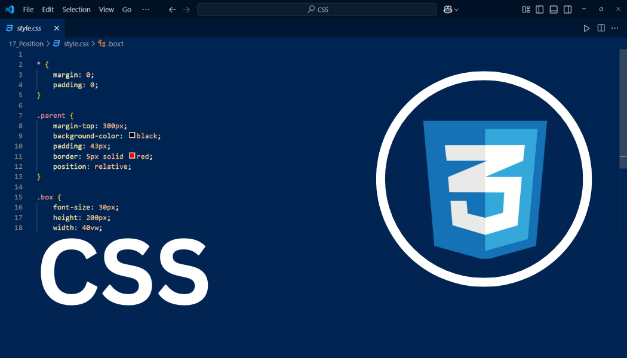The image size is (627, 358).
Task: Open the black color swatch picker
Action: pos(132,135)
